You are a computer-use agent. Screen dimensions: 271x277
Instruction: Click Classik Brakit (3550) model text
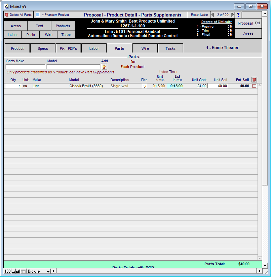pos(86,86)
